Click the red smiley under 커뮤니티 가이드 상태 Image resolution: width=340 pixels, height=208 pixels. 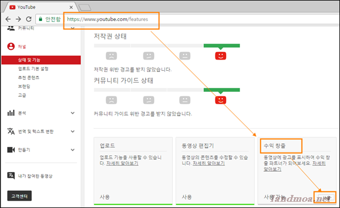[x=220, y=100]
